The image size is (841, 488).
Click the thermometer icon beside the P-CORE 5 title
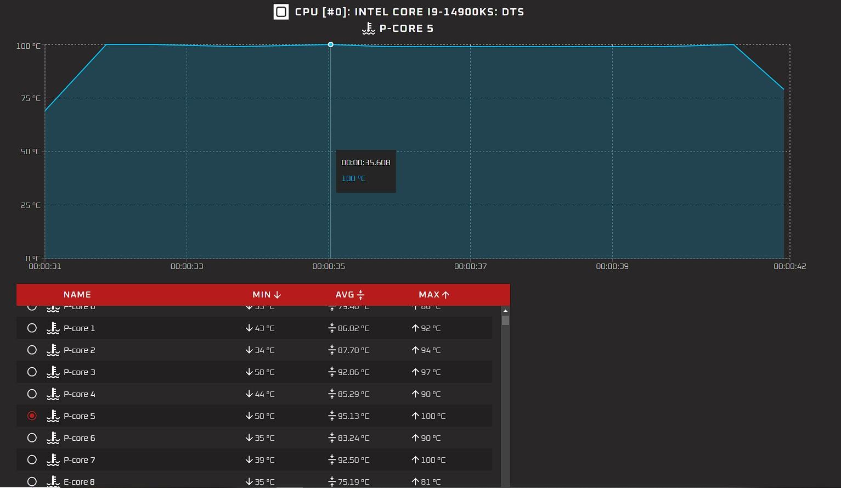(368, 28)
